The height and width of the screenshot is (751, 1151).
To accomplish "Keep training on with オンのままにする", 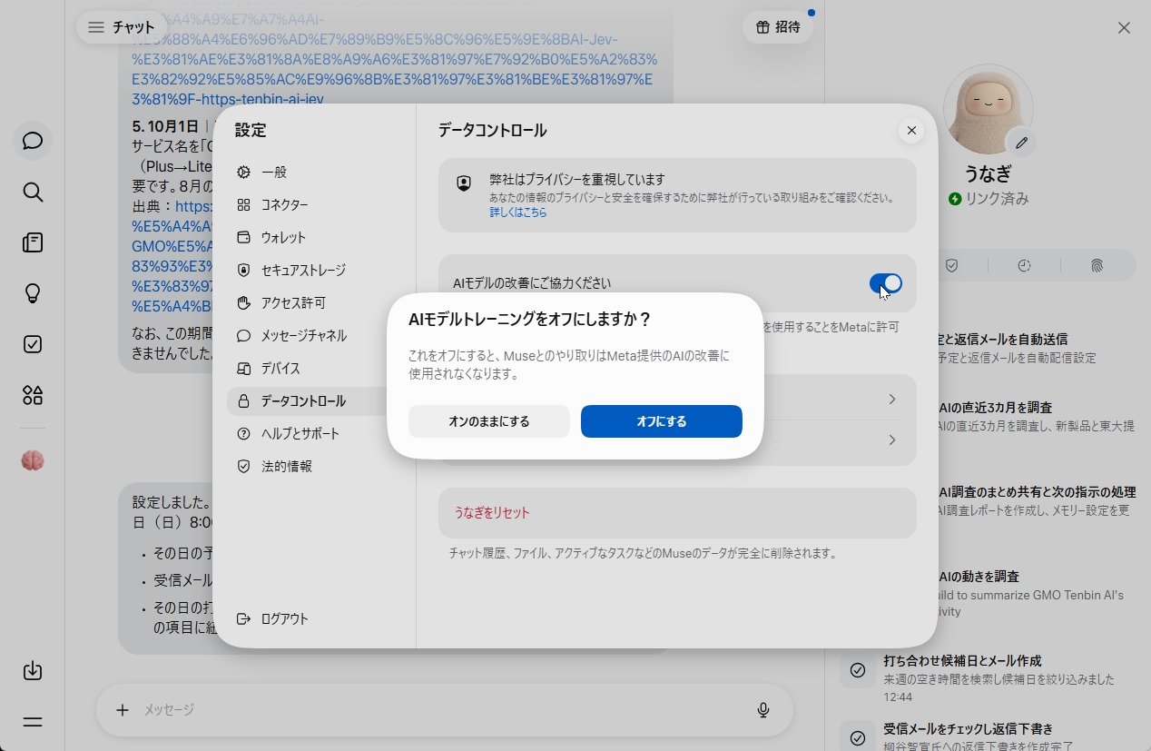I will [x=489, y=421].
